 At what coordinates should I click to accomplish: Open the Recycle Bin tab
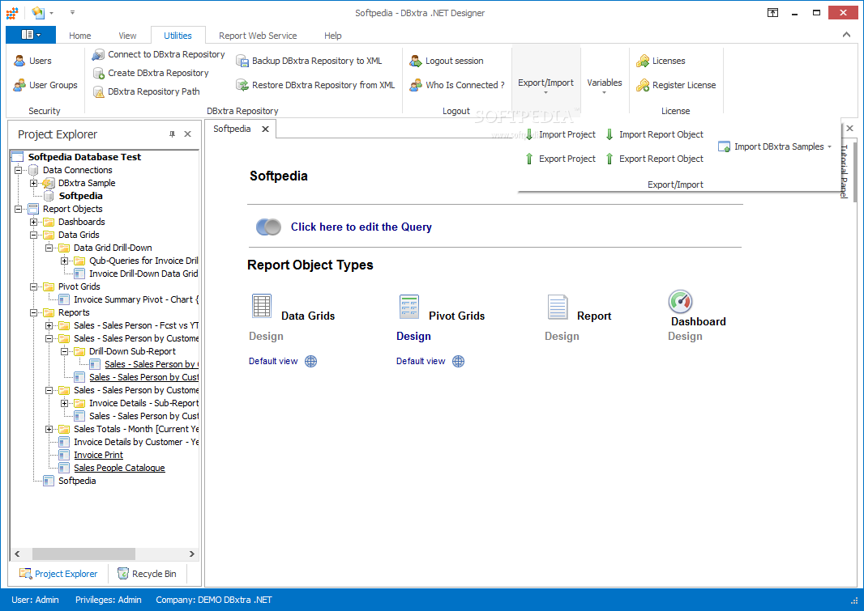tap(148, 574)
